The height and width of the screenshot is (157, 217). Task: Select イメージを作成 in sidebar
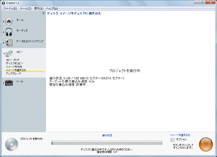14,67
